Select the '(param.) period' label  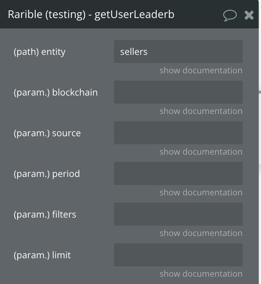click(x=47, y=174)
